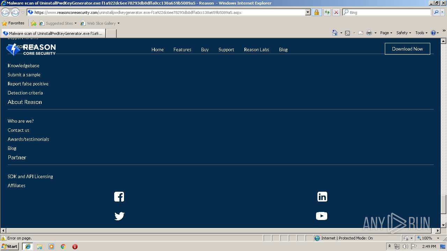Screen dimensions: 447x251
Task: Expand the recent pages dropdown arrow
Action: (23, 13)
